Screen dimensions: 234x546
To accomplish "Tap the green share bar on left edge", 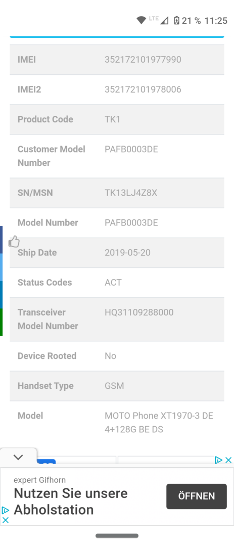I will point(2,322).
